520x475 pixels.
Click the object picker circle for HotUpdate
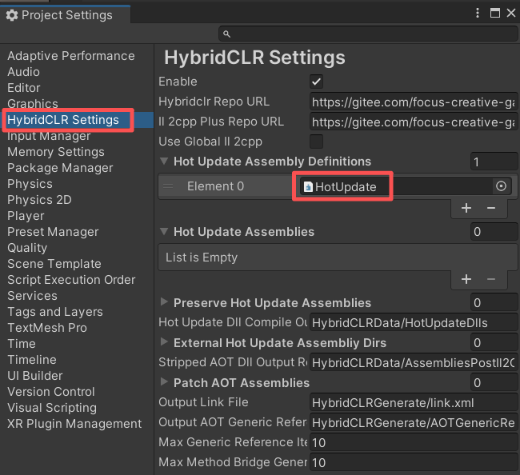[x=502, y=186]
